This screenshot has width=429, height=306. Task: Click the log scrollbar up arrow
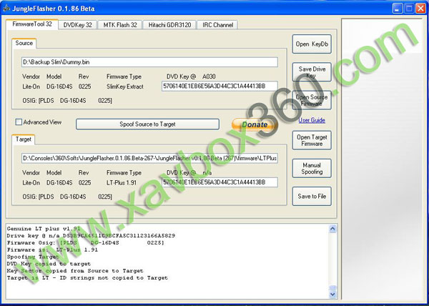(332, 229)
